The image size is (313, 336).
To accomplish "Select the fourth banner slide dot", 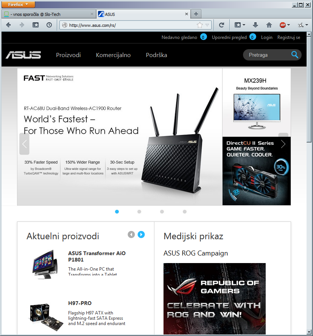I will pos(185,212).
